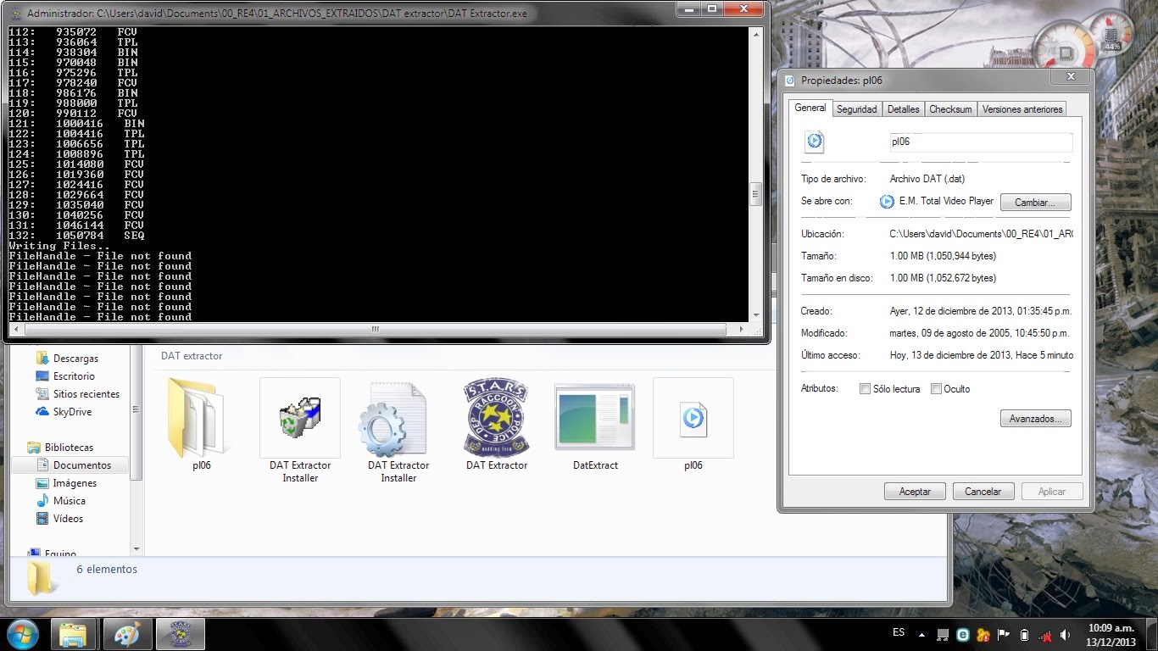1158x651 pixels.
Task: Click the console horizontal scrollbar thumb
Action: click(x=377, y=329)
